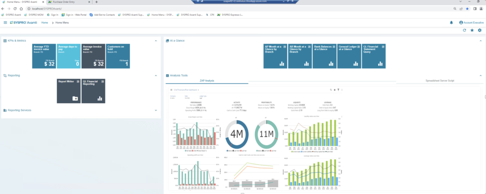Open the GL Financial Reporting tile
The width and height of the screenshot is (486, 194).
[93, 91]
